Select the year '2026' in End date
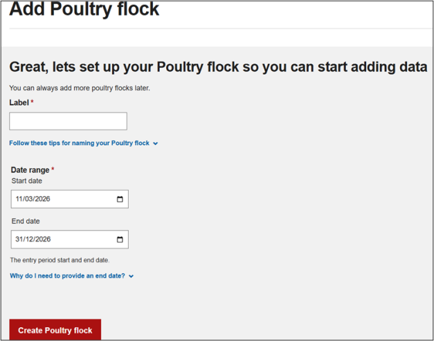 coord(42,240)
